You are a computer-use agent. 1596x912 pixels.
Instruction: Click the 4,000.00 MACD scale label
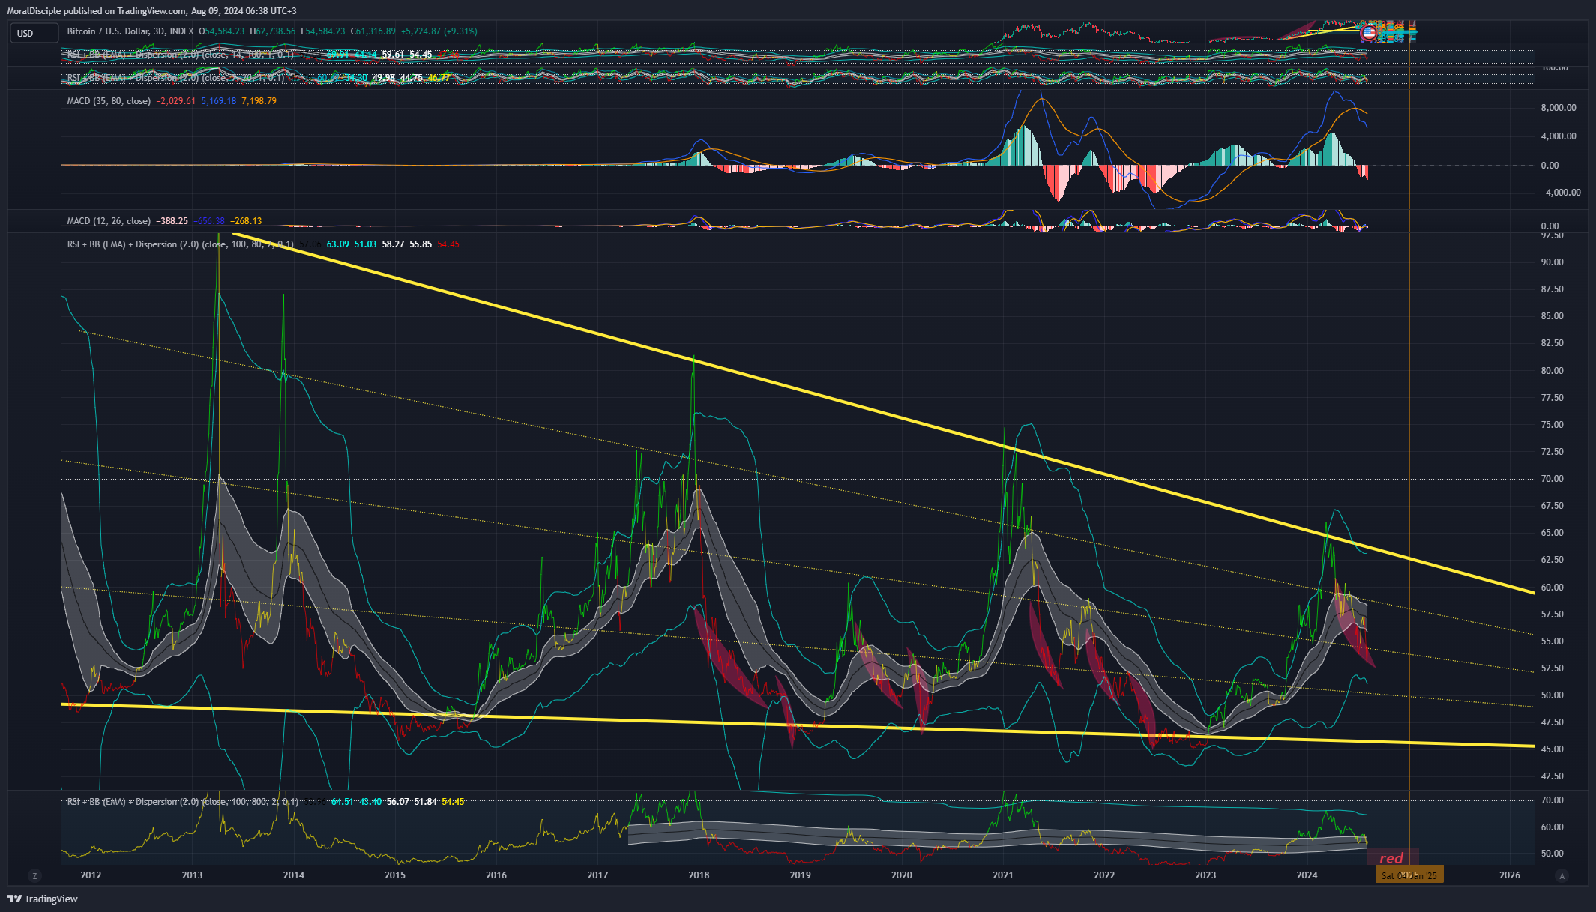tap(1559, 136)
